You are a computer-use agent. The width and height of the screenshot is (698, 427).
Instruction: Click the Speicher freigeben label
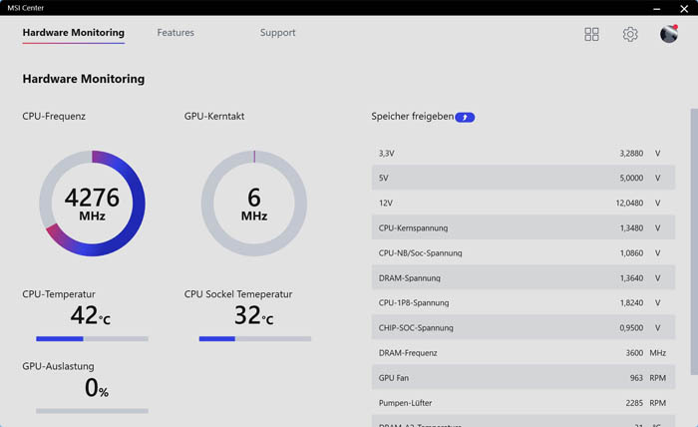[x=412, y=116]
